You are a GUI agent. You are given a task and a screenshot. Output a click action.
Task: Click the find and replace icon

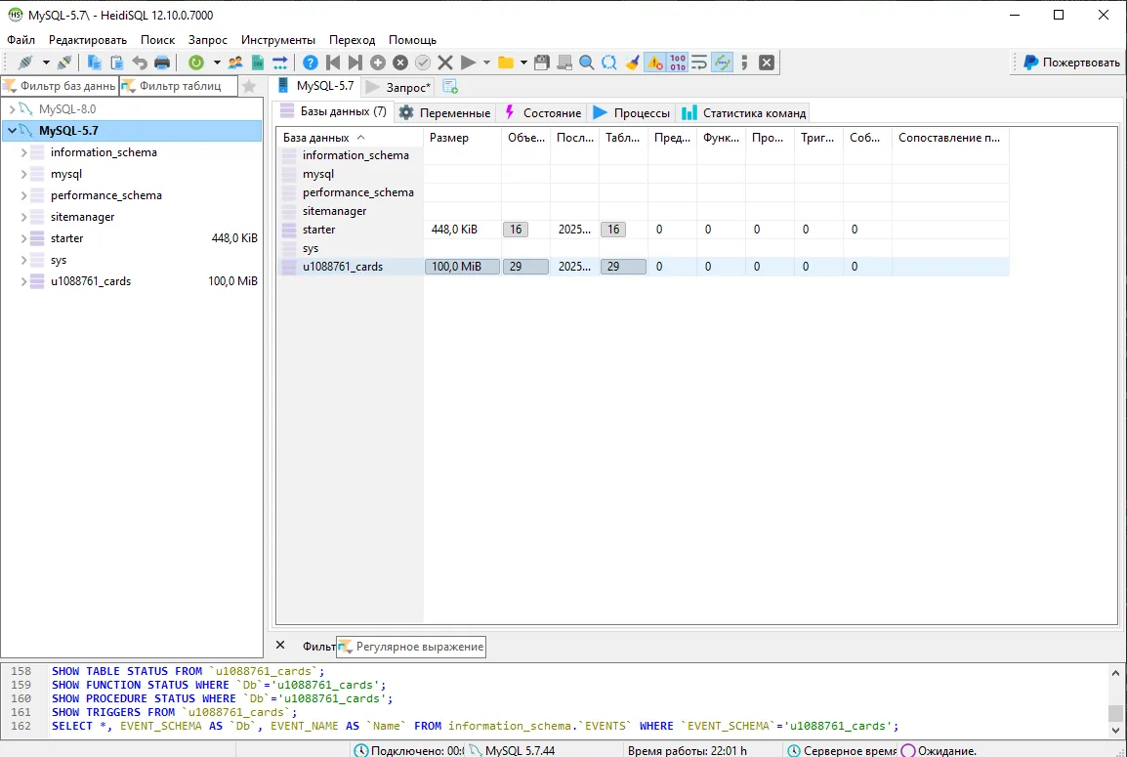pos(609,63)
